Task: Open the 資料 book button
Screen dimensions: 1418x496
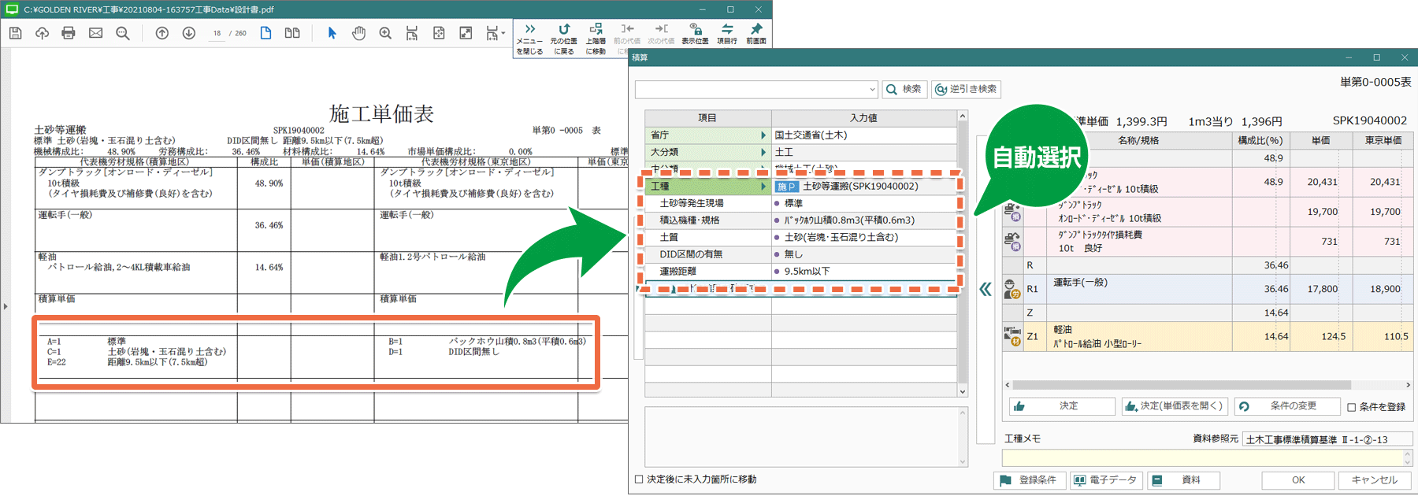Action: [1184, 480]
